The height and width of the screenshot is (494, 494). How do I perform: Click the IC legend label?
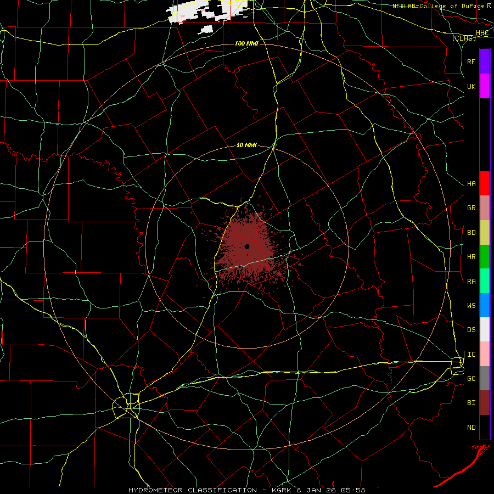click(471, 355)
